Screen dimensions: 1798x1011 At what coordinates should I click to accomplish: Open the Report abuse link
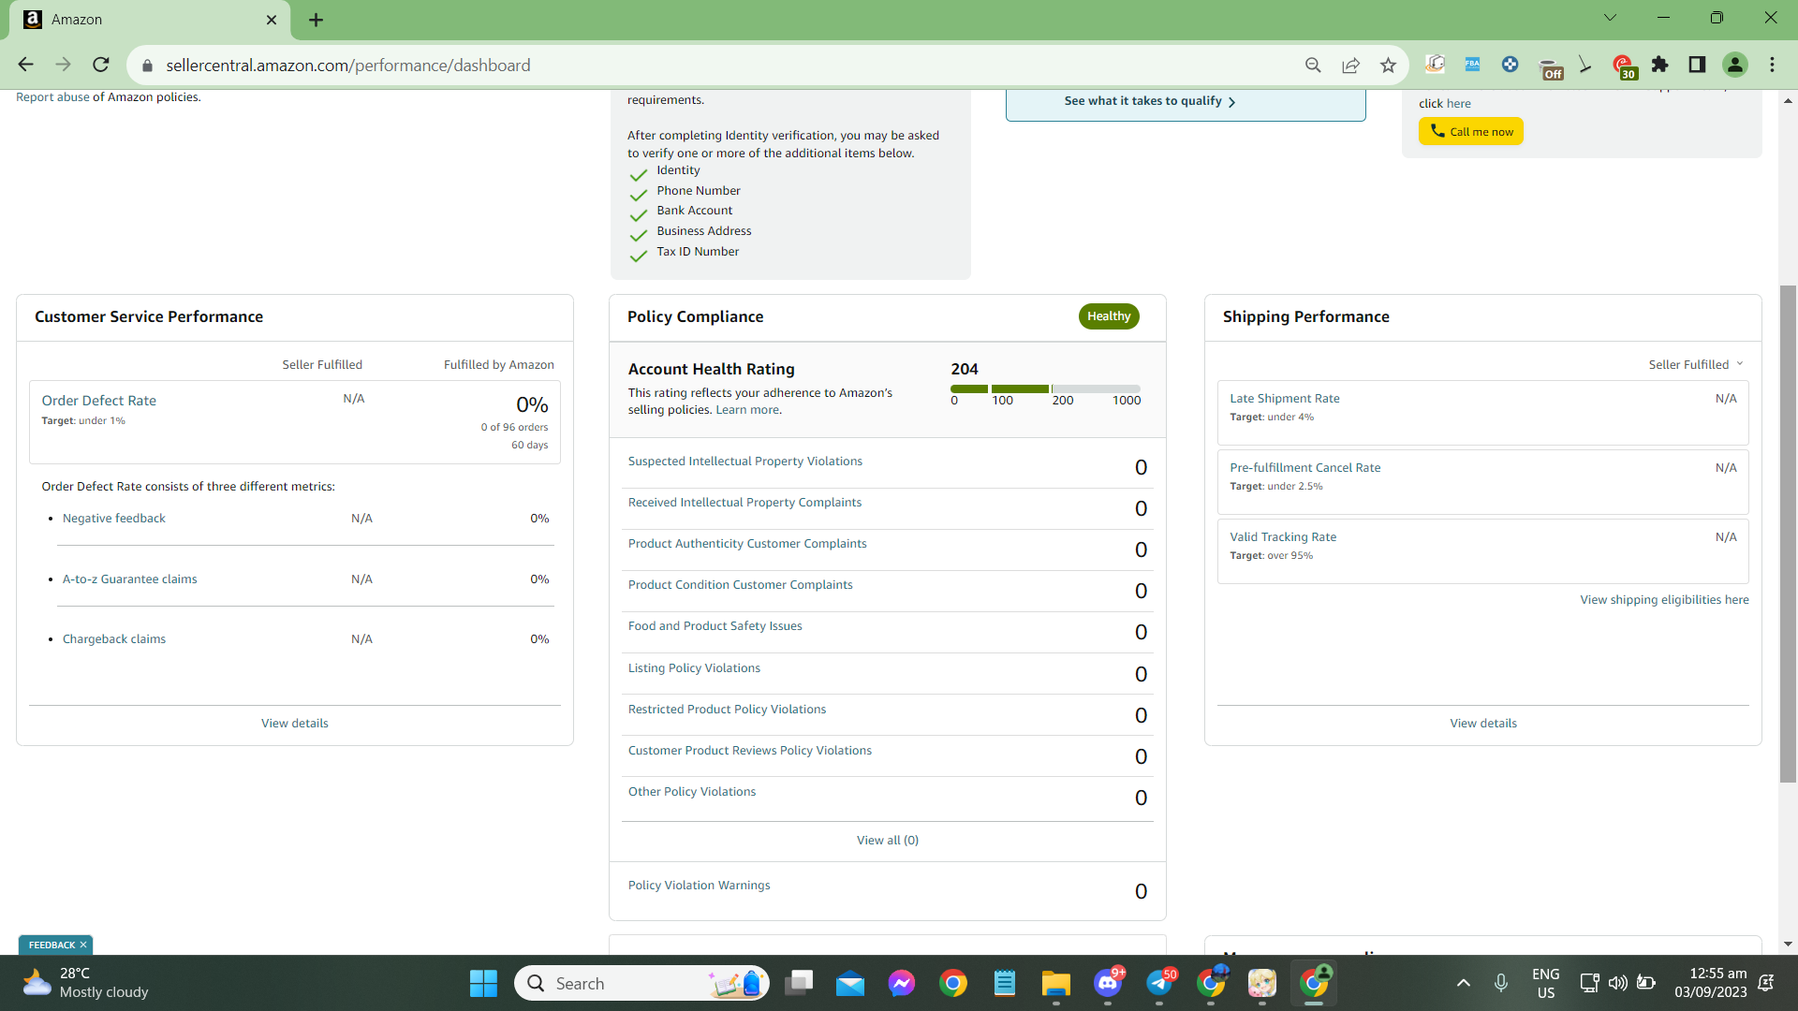[x=52, y=97]
